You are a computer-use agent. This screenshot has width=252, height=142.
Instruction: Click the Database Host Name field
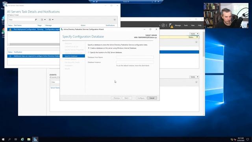[x=135, y=57]
